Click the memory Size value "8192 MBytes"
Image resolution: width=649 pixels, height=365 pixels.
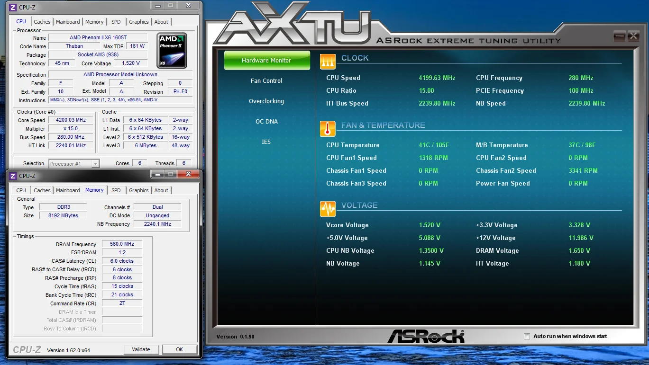point(63,215)
